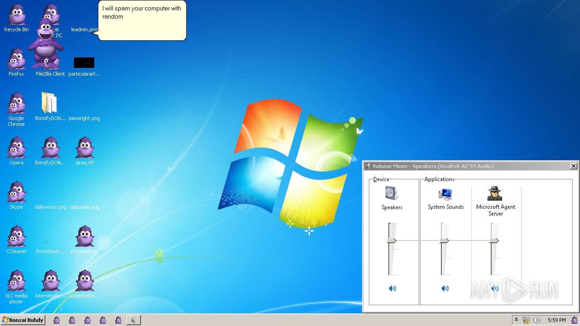Click the Bonzi icon at tray's far end
Viewport: 580px width, 326px height.
point(575,320)
